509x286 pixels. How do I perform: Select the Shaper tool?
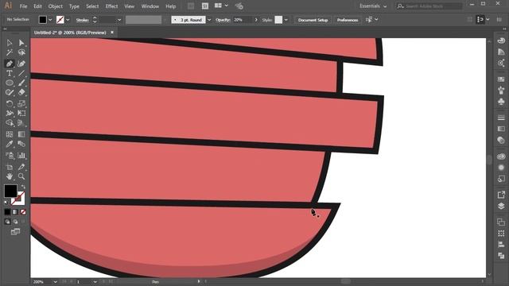10,93
